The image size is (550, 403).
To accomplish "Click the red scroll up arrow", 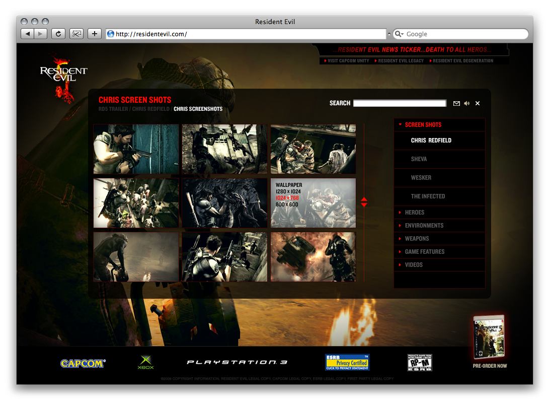I will pyautogui.click(x=364, y=199).
